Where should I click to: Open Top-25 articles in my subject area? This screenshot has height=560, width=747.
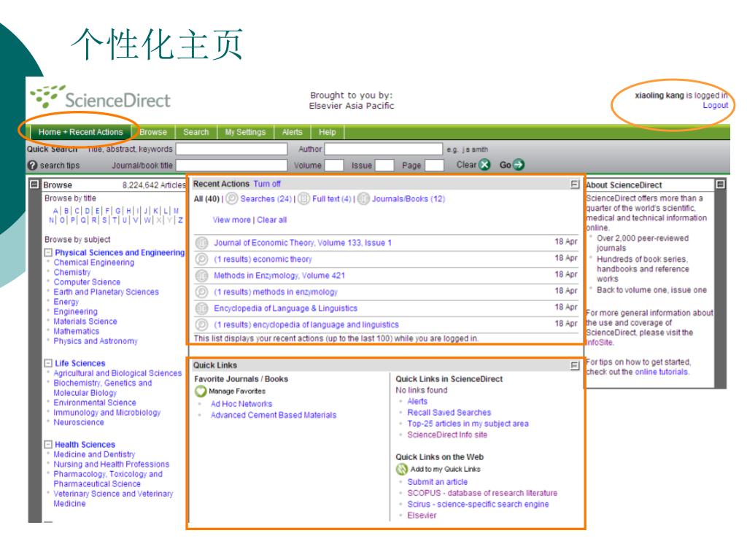click(468, 424)
